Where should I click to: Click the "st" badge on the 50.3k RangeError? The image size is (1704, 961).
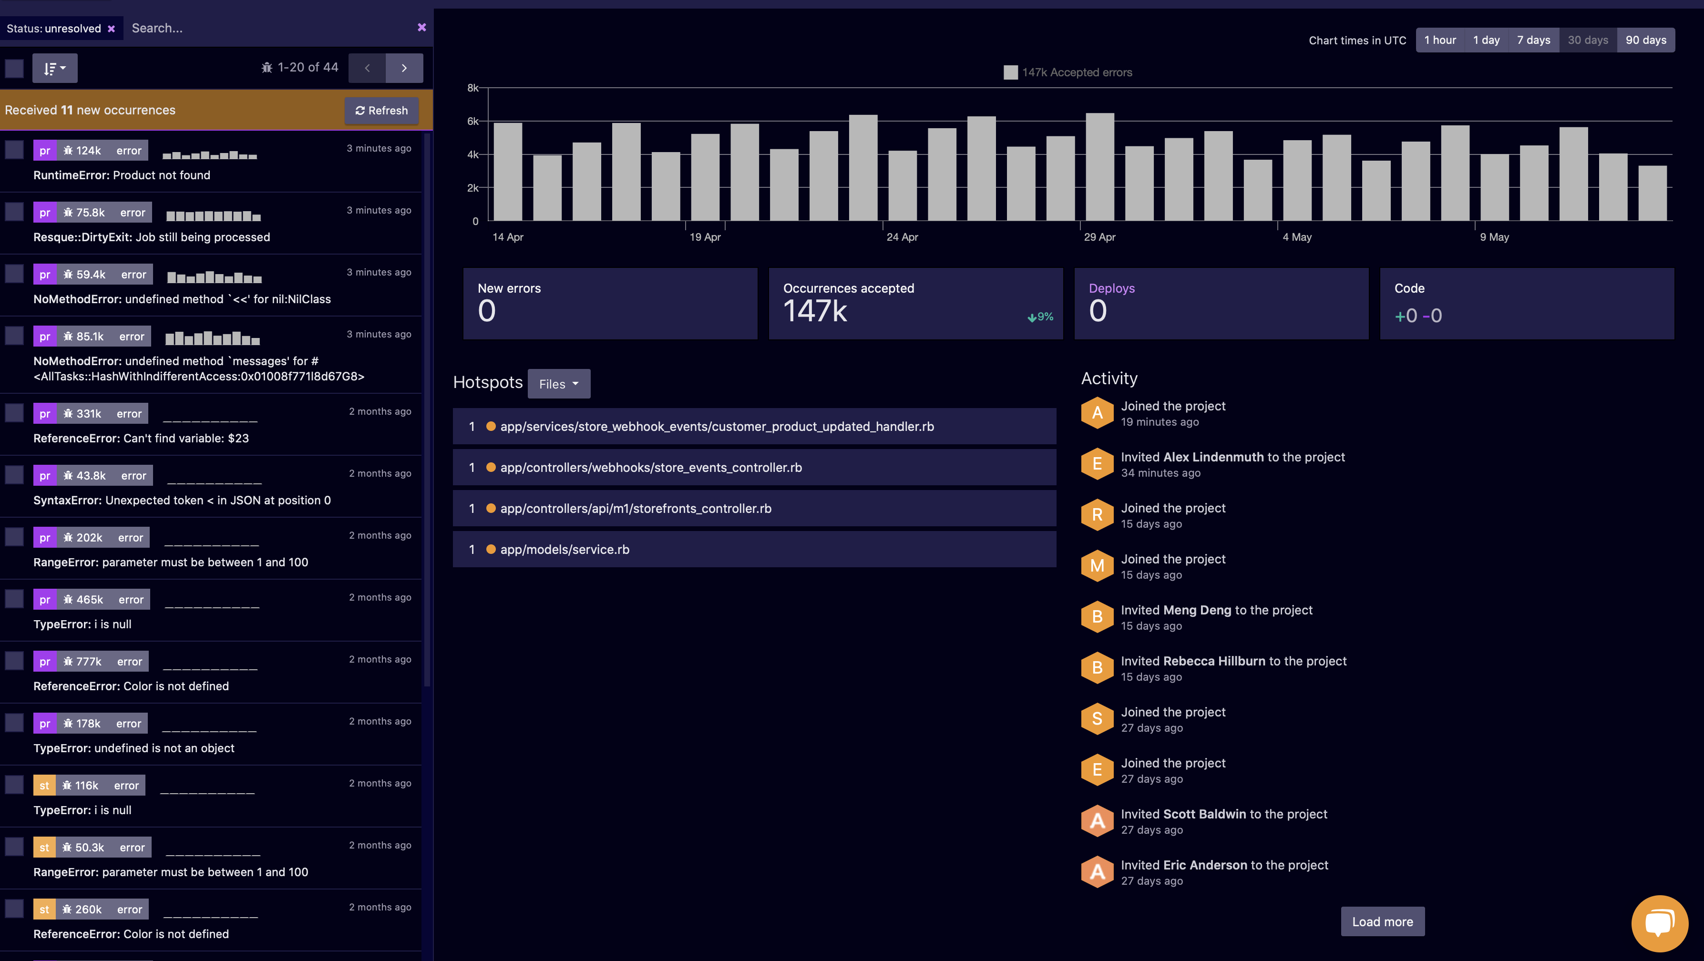(44, 847)
